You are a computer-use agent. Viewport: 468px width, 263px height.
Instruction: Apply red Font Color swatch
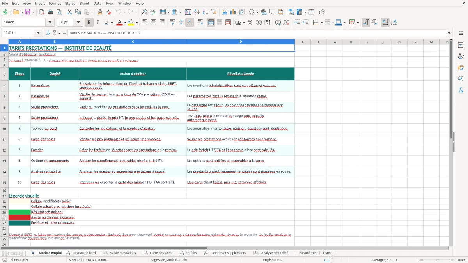[x=120, y=23]
